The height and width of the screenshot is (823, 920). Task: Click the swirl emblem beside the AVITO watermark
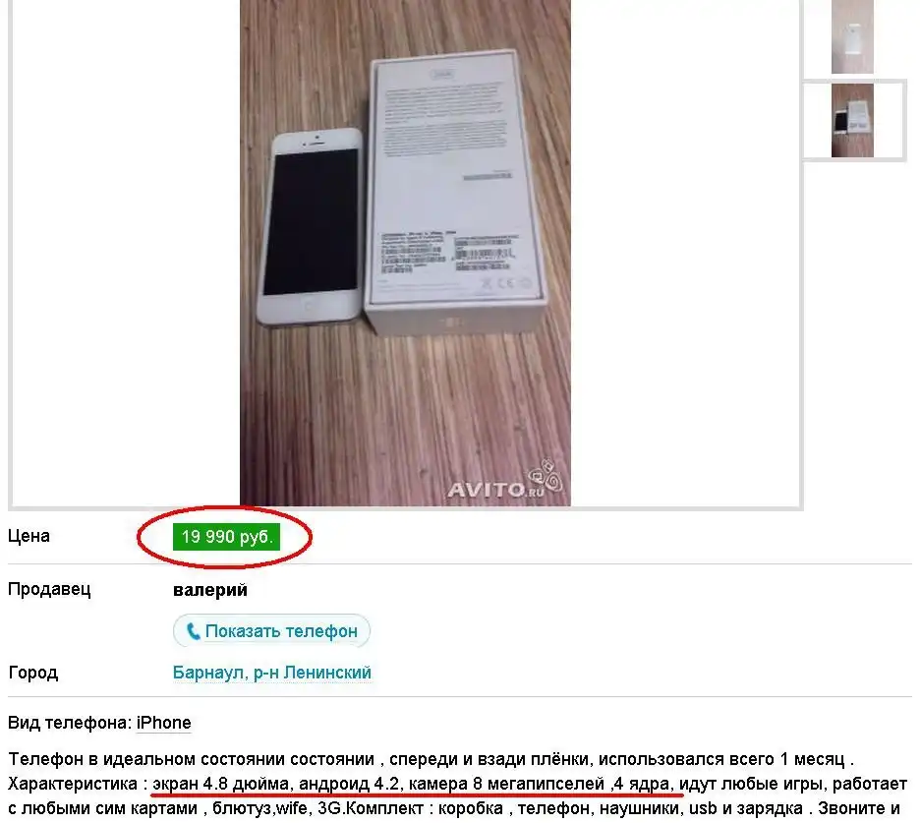(x=546, y=474)
